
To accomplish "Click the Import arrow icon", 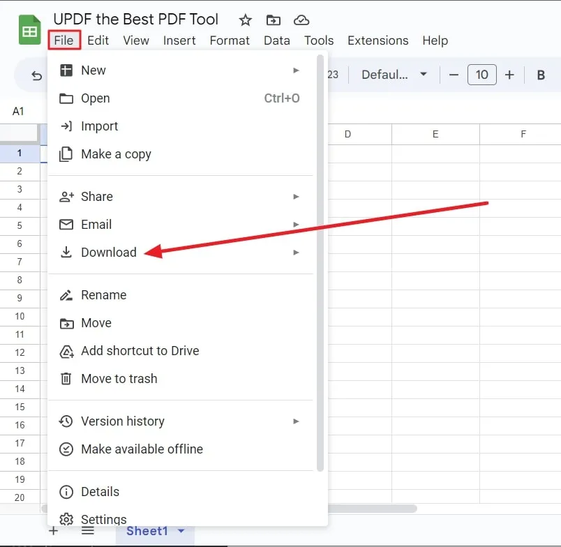I will (66, 126).
